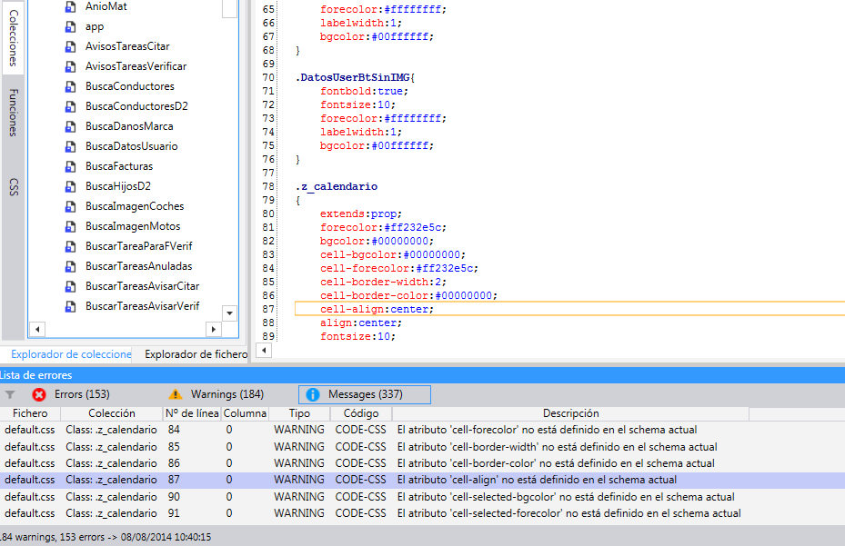Click code line cell-align:center;
The height and width of the screenshot is (546, 845).
(377, 309)
